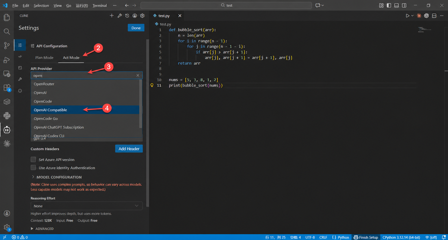Toggle Secondary Side Bar layout icon

pos(404,5)
